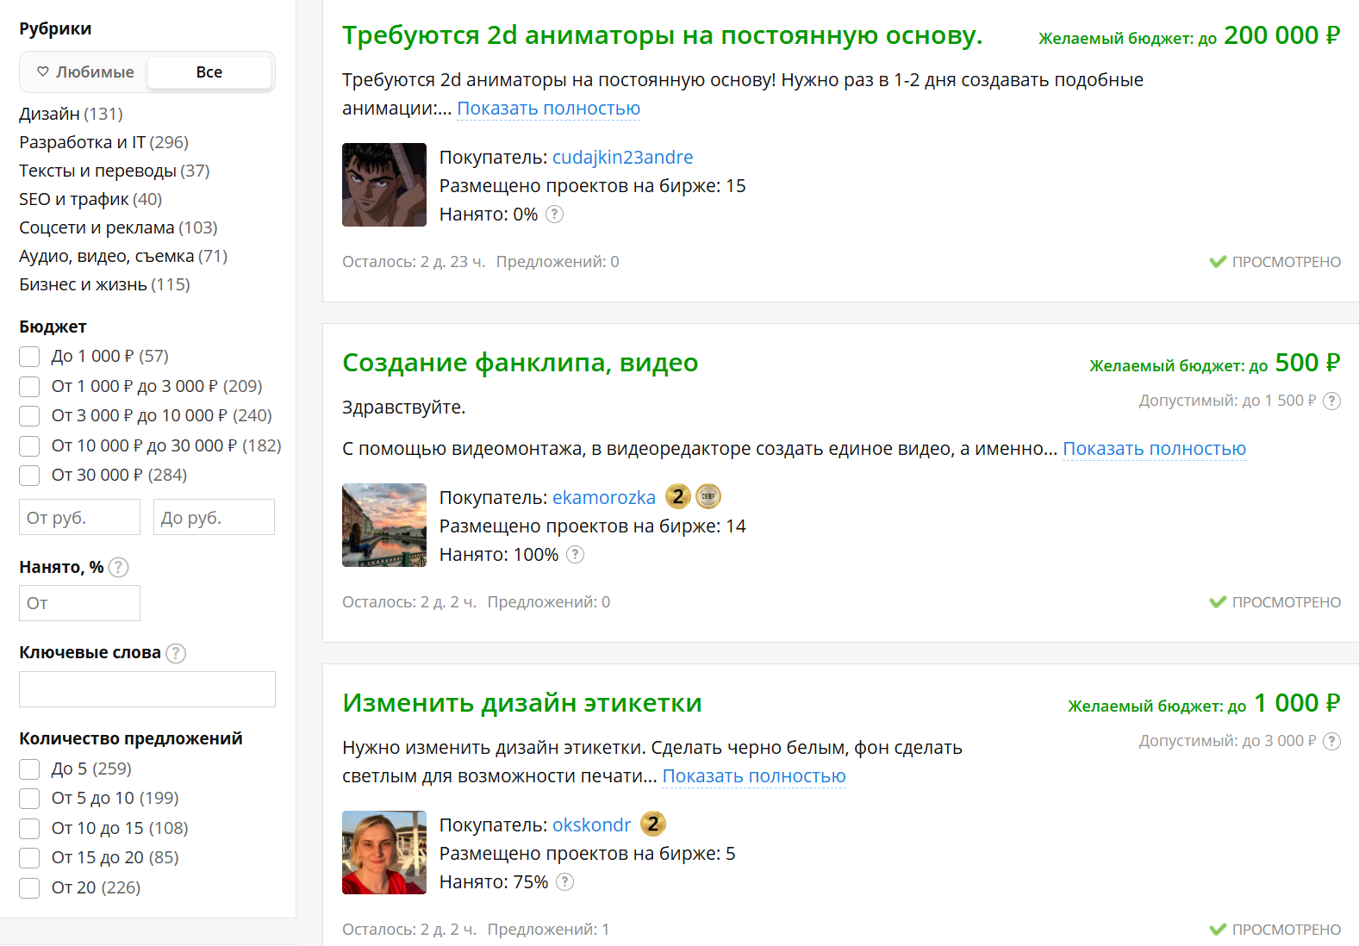
Task: Expand full description of Изменить дизайн этикетки
Action: click(754, 776)
